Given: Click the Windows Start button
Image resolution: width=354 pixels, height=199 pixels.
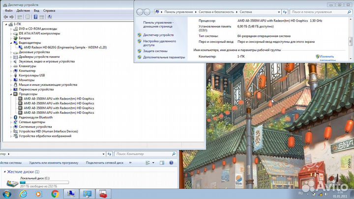Looking at the screenshot, I should [x=7, y=194].
